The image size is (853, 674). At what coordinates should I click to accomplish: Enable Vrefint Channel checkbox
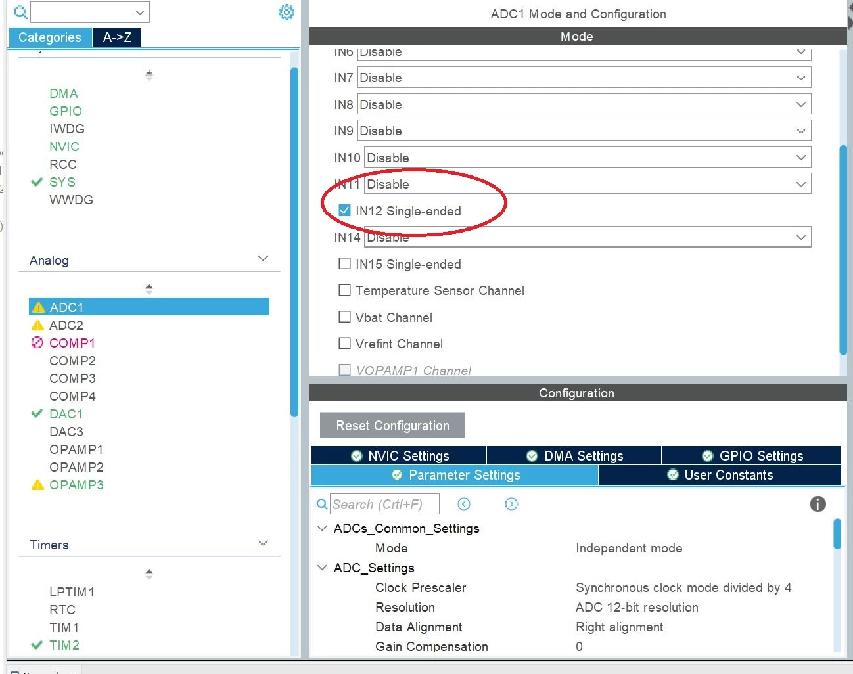[x=344, y=343]
